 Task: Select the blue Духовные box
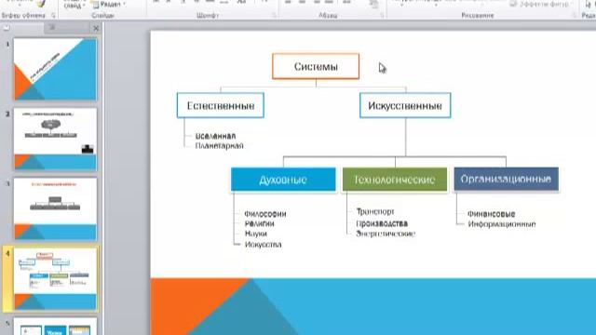point(283,180)
